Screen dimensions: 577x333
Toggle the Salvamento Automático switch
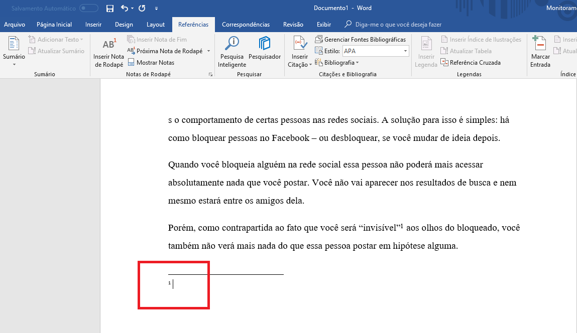coord(89,8)
